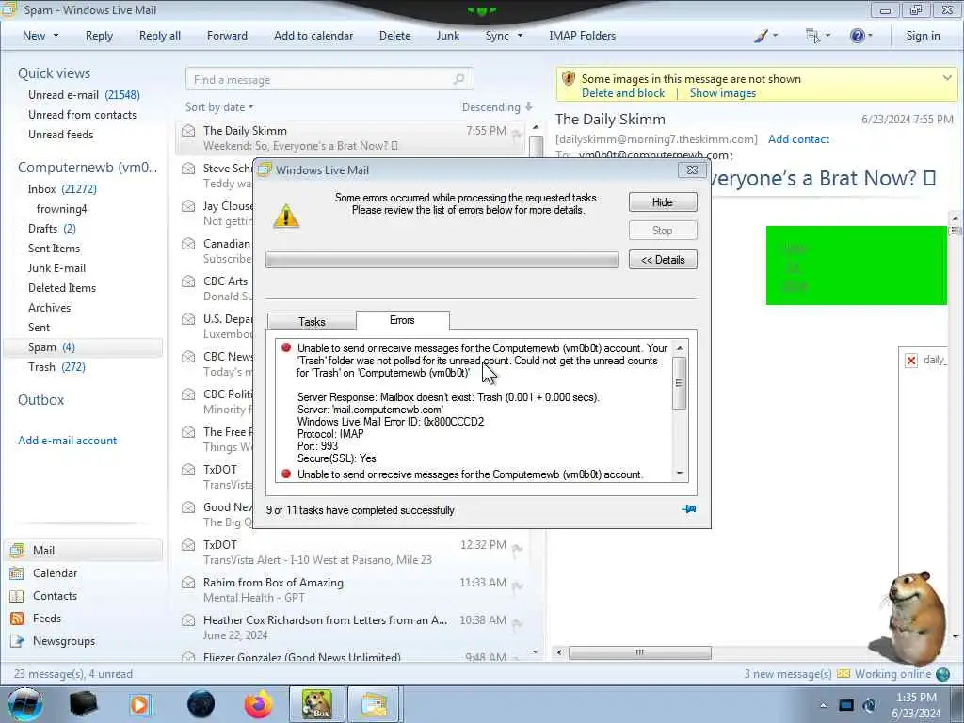The width and height of the screenshot is (964, 723).
Task: Click the Working online globe icon
Action: point(943,674)
